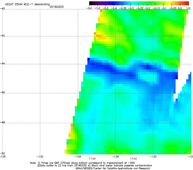
Task: Click the longitude label -123
Action: 153,157
